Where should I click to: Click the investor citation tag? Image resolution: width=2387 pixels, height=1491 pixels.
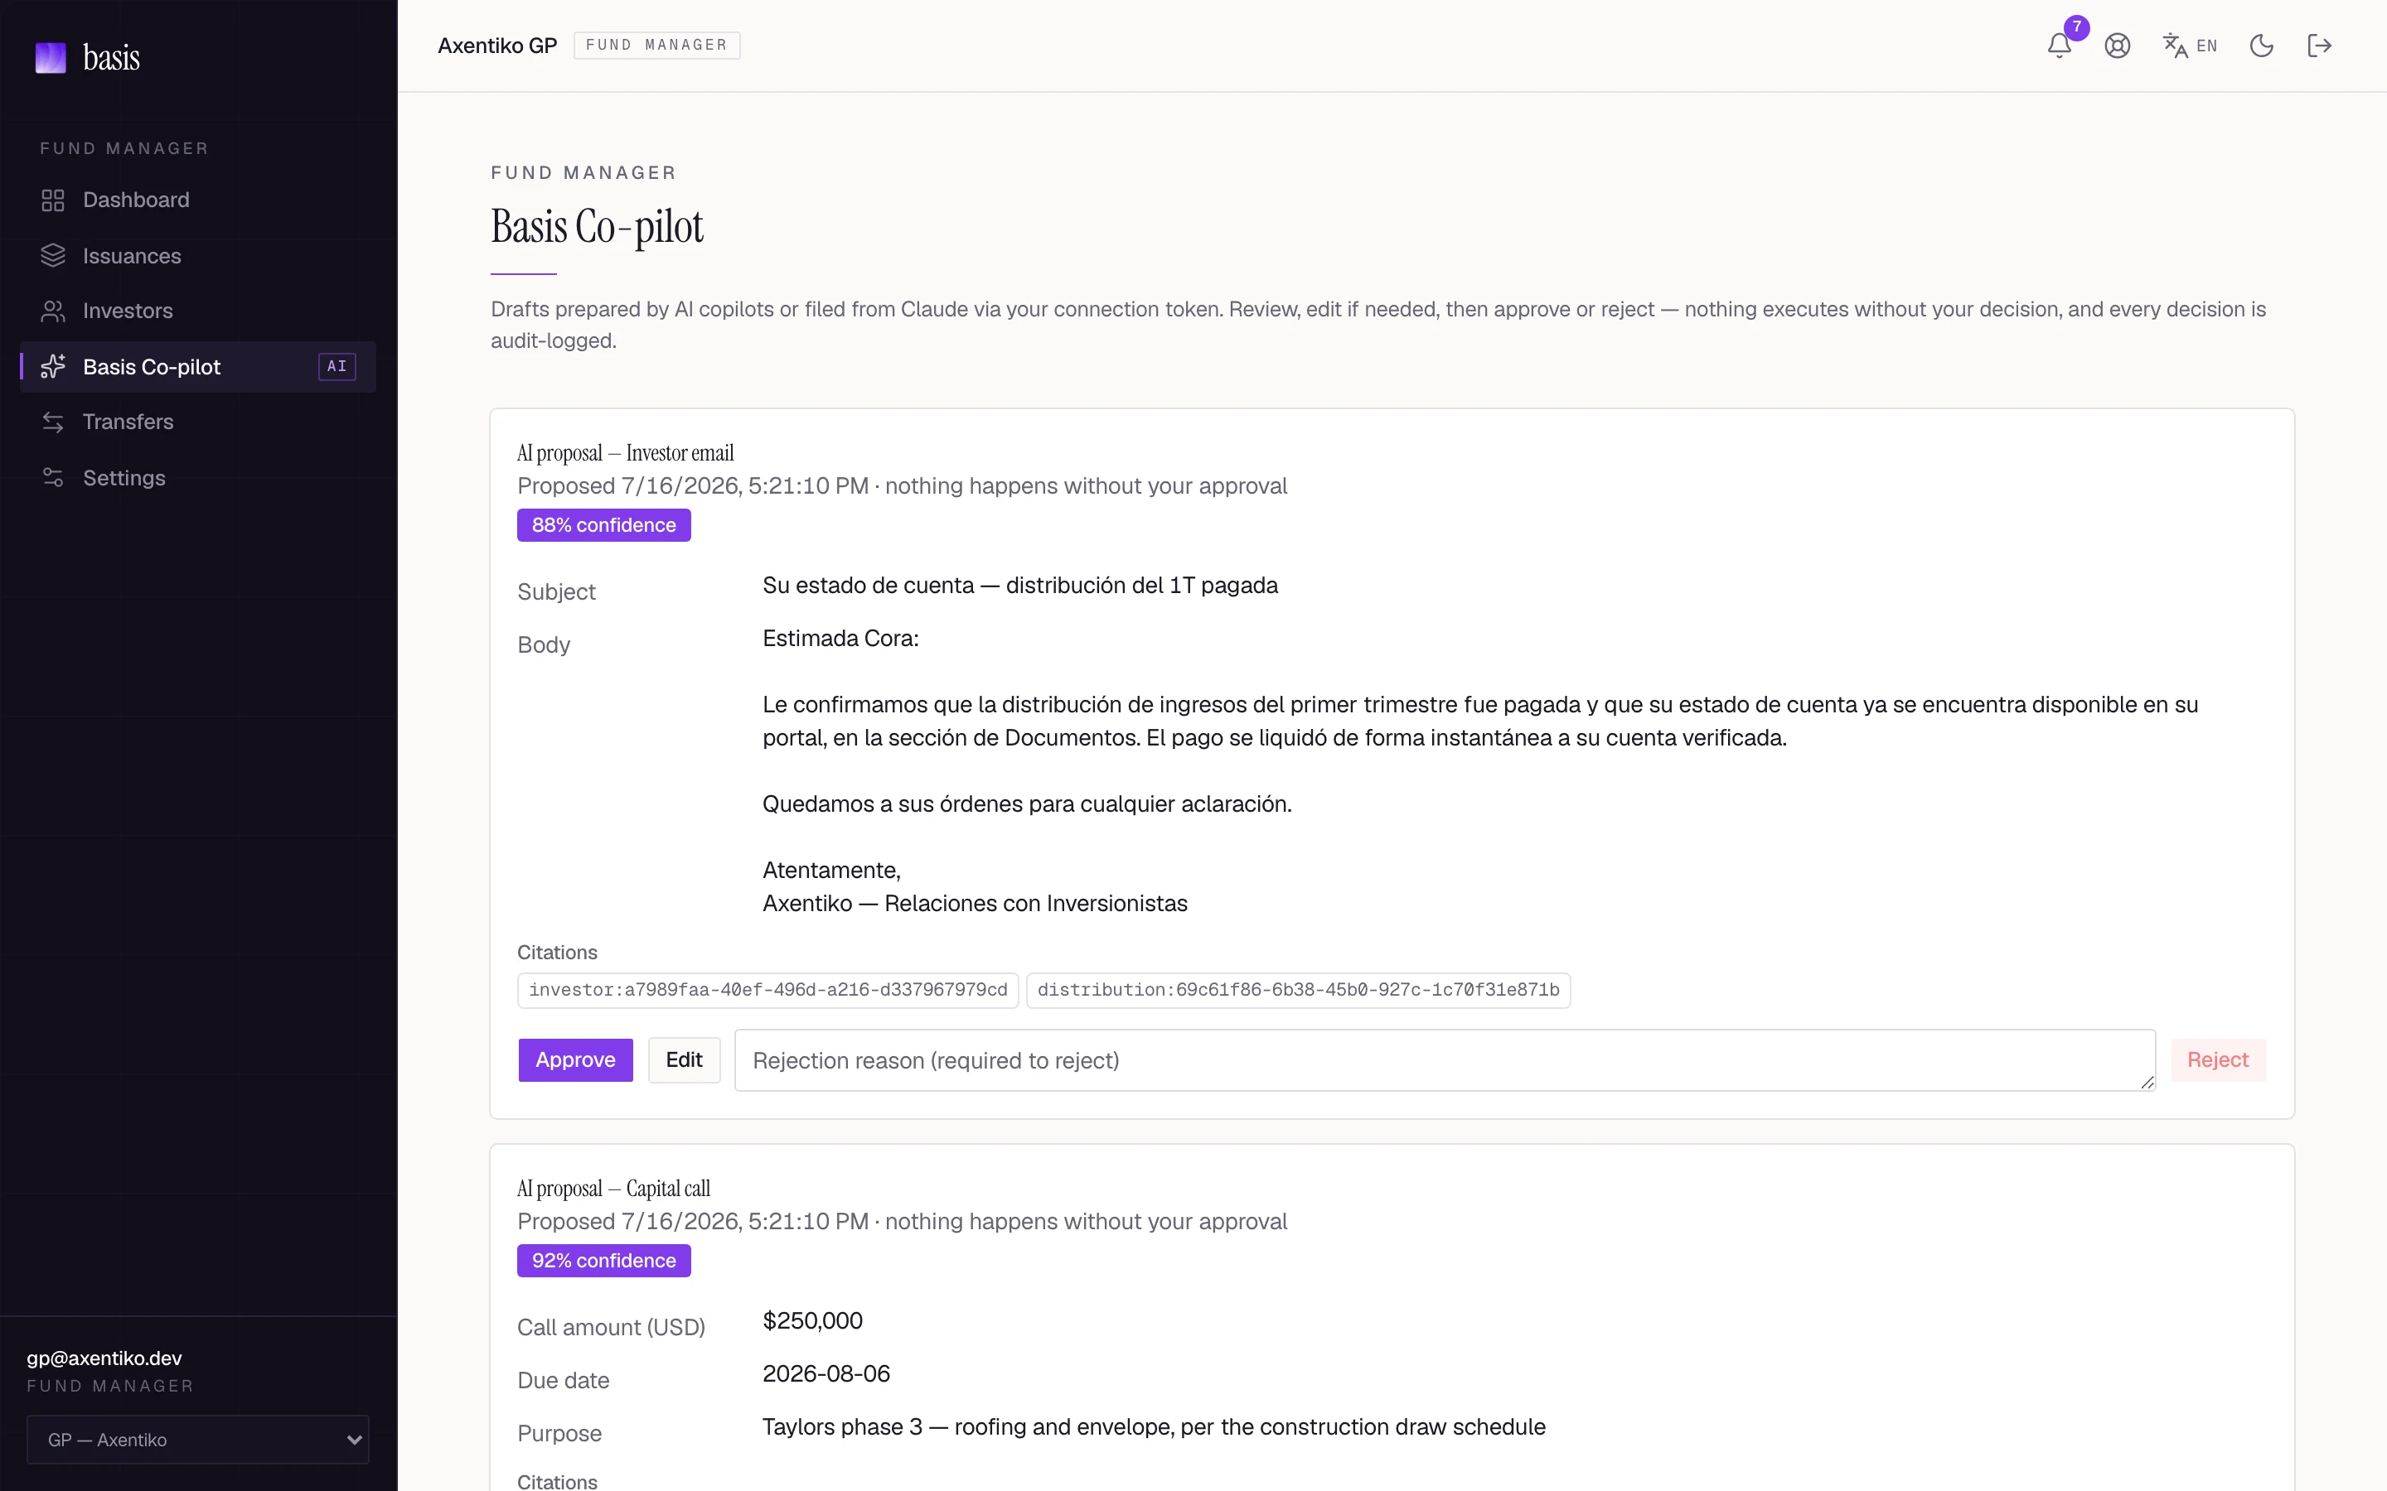click(x=767, y=990)
